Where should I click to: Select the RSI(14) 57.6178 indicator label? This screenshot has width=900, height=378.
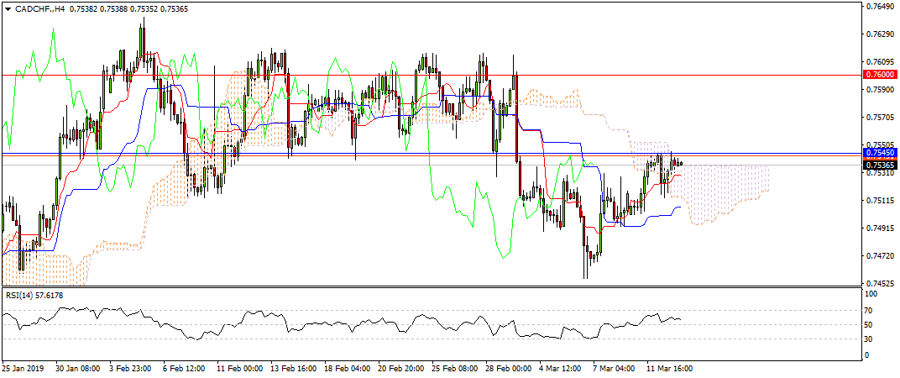point(34,295)
